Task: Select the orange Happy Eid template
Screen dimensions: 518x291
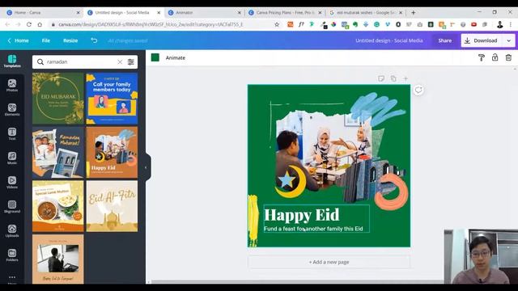Action: 112,152
